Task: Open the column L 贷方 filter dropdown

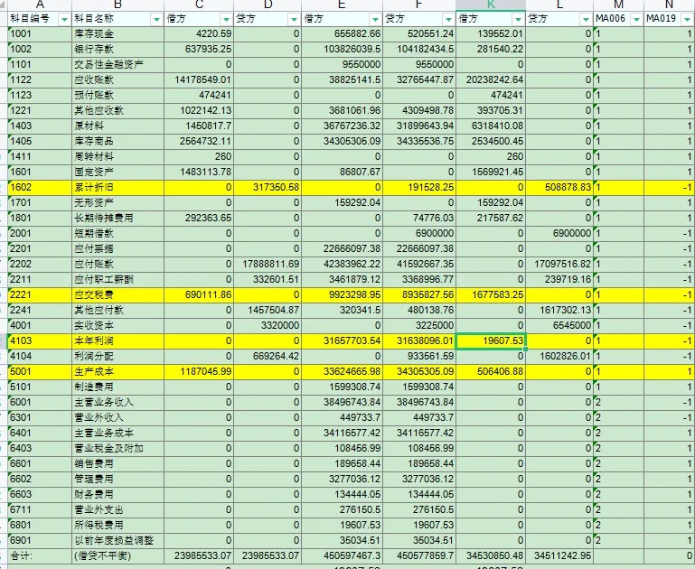Action: point(586,20)
